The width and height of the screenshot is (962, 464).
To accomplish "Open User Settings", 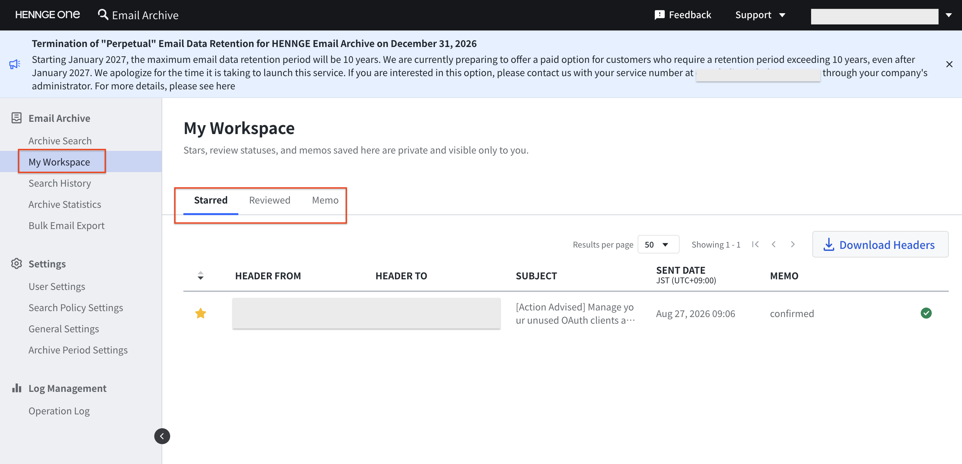I will tap(57, 286).
